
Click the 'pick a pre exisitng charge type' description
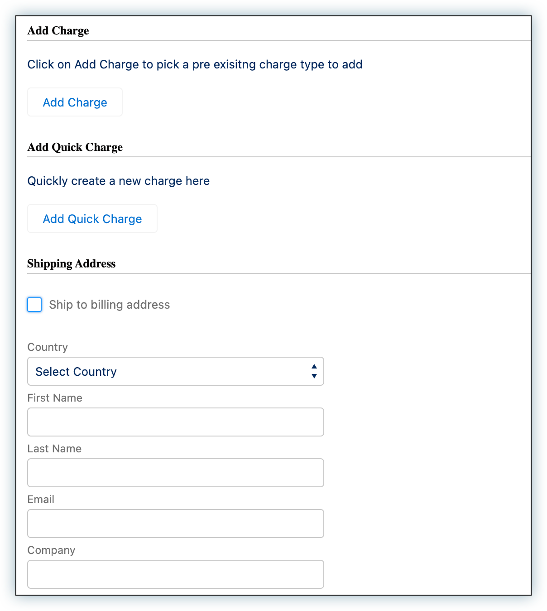(195, 64)
